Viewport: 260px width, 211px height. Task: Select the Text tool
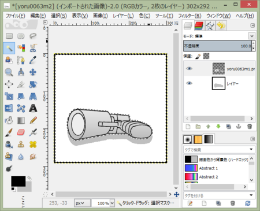[33, 108]
